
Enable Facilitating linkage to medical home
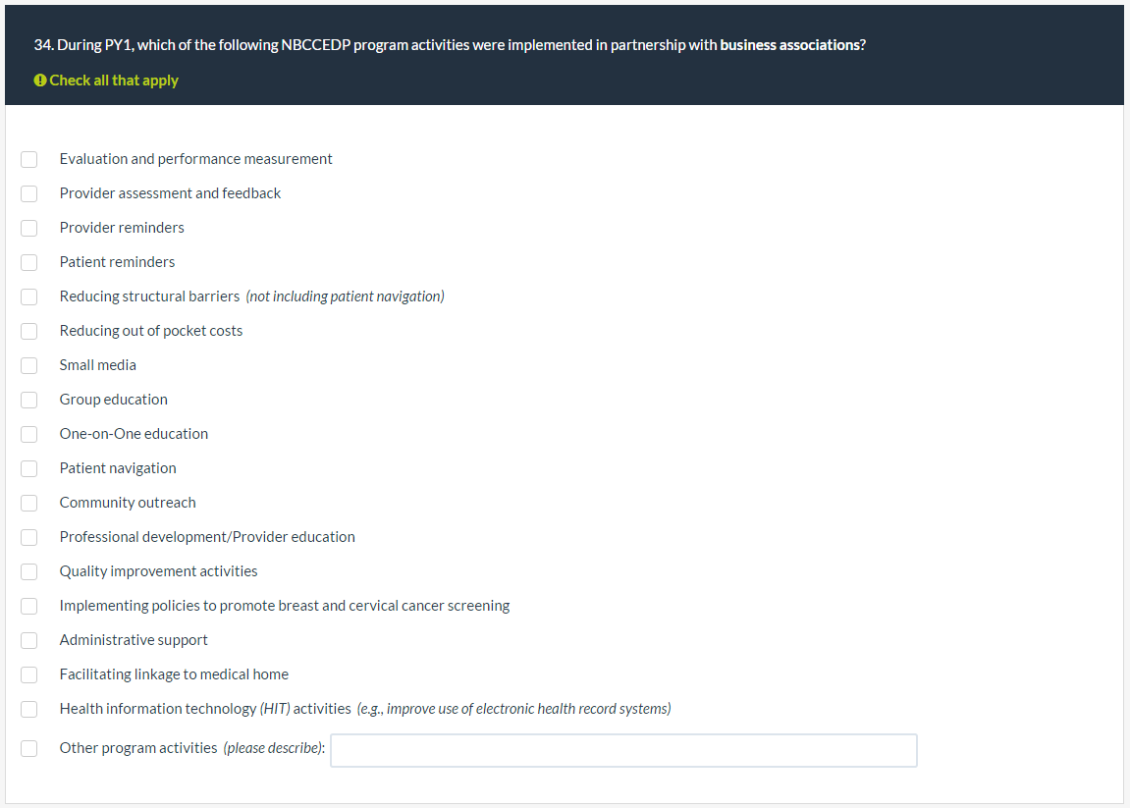(x=29, y=674)
